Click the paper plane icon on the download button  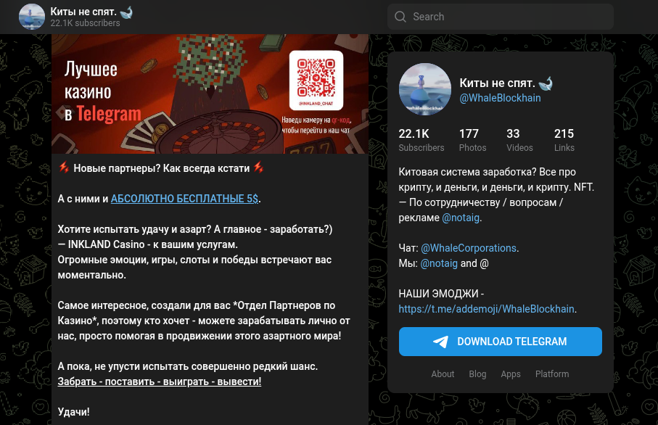440,342
